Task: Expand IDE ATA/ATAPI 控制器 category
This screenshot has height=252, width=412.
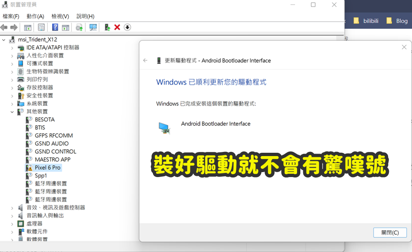Action: click(12, 48)
